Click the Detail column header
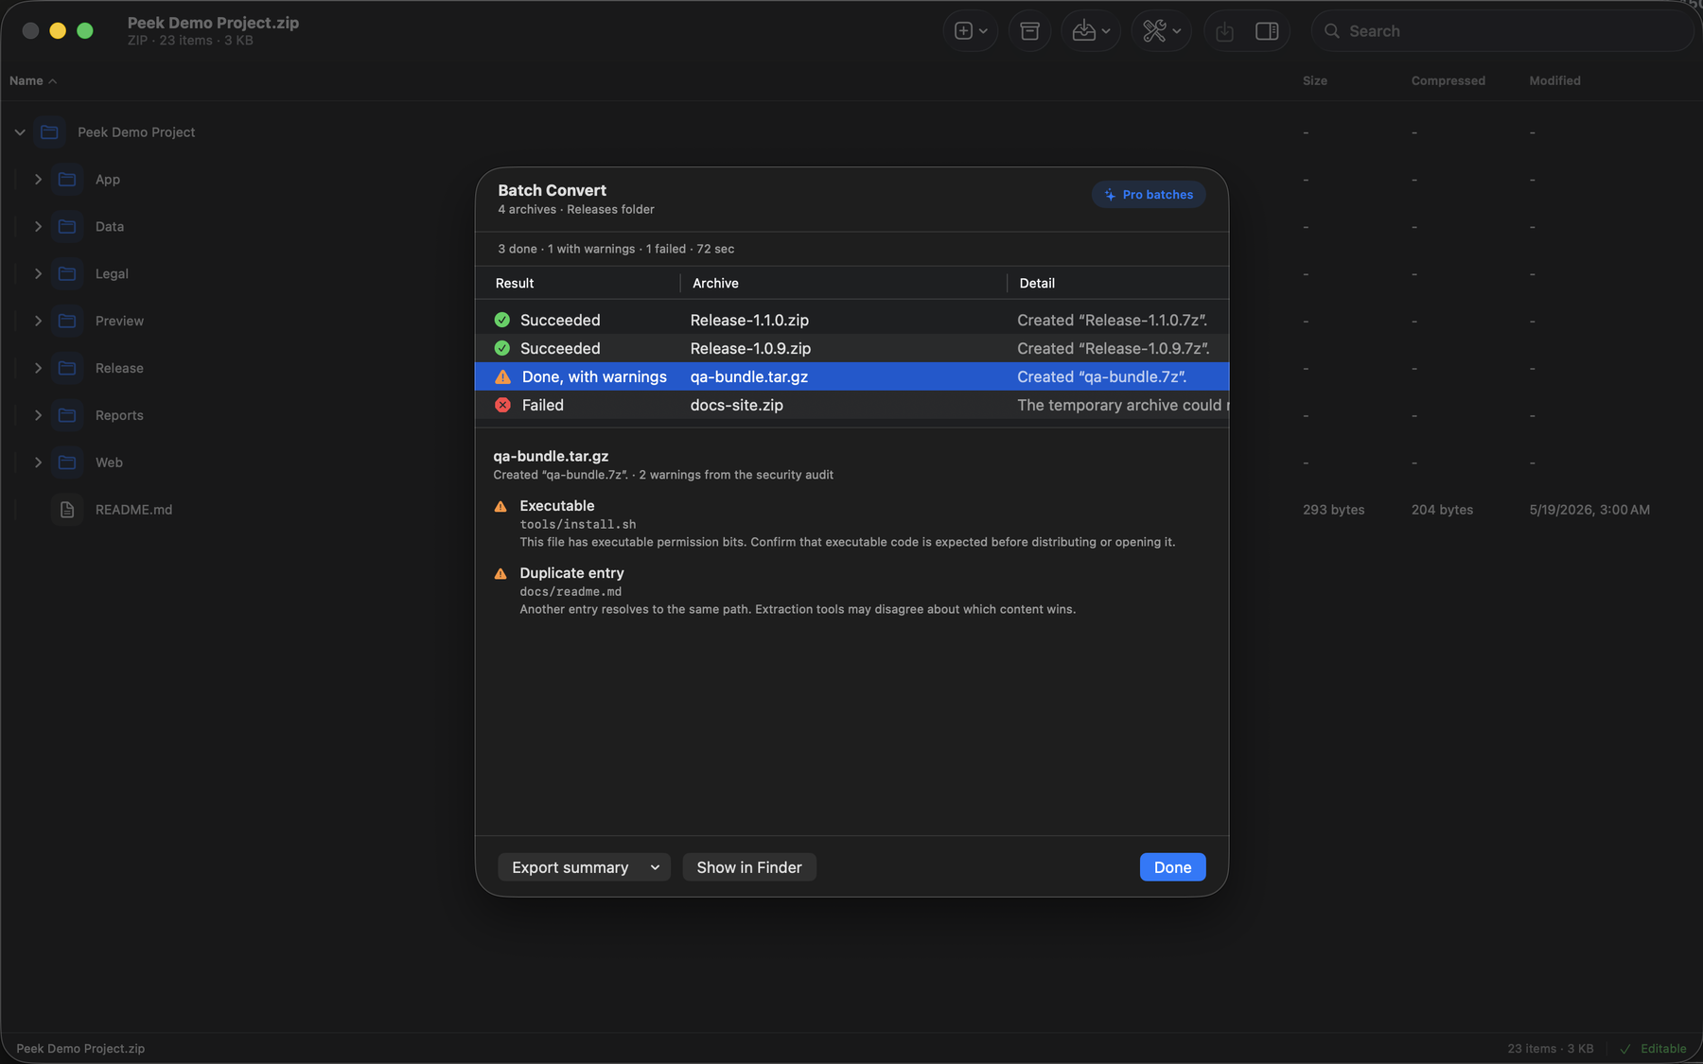 [x=1037, y=283]
